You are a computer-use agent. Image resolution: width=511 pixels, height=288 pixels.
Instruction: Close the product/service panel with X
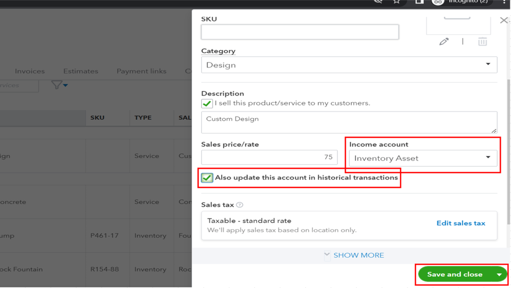[504, 20]
